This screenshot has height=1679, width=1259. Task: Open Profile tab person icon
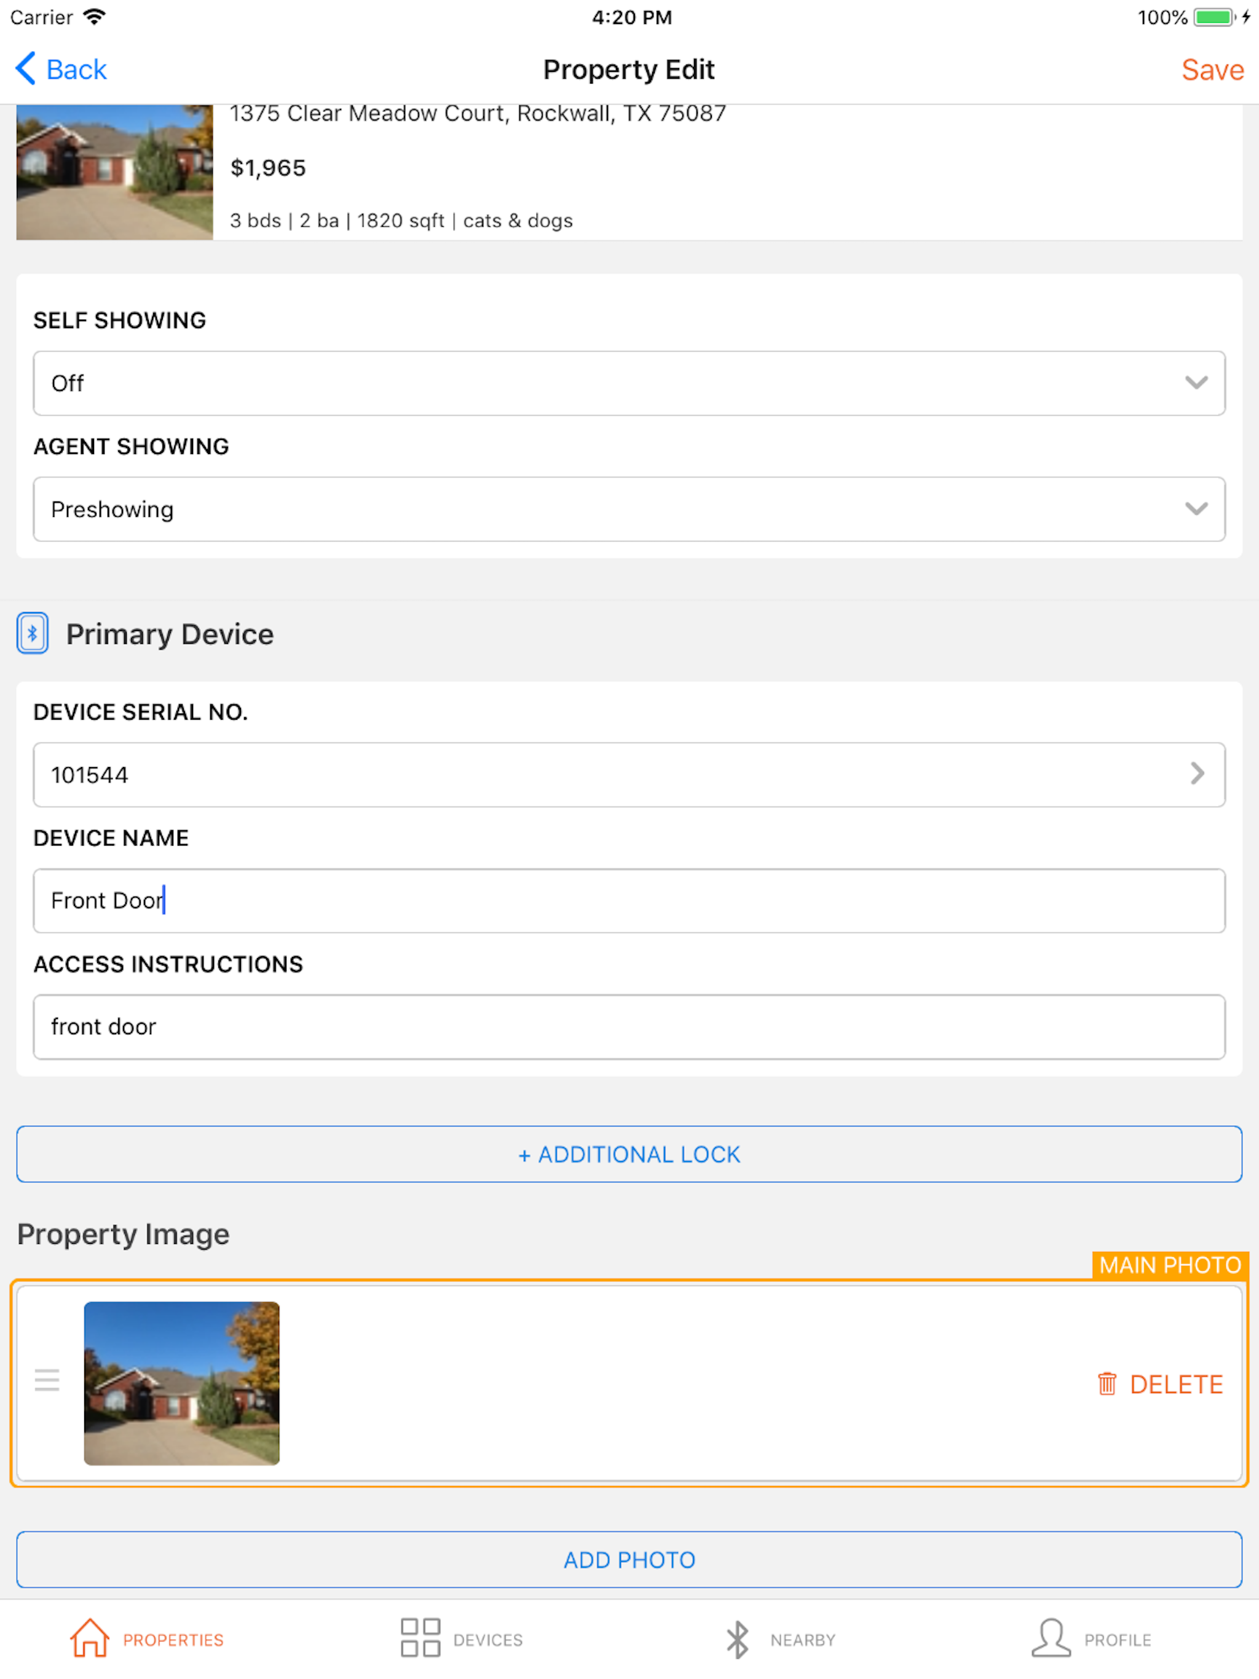(1051, 1638)
